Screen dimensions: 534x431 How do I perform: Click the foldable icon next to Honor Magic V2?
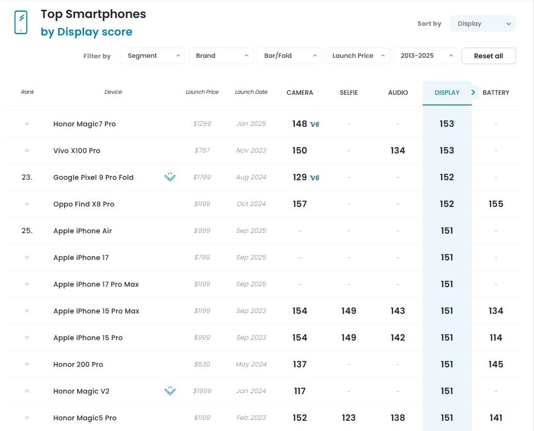(170, 391)
